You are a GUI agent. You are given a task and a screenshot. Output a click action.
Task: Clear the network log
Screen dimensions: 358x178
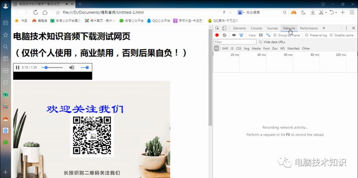(x=224, y=35)
